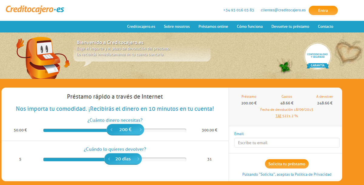
Task: Open the Creditocajero.es menu item
Action: pos(141,27)
